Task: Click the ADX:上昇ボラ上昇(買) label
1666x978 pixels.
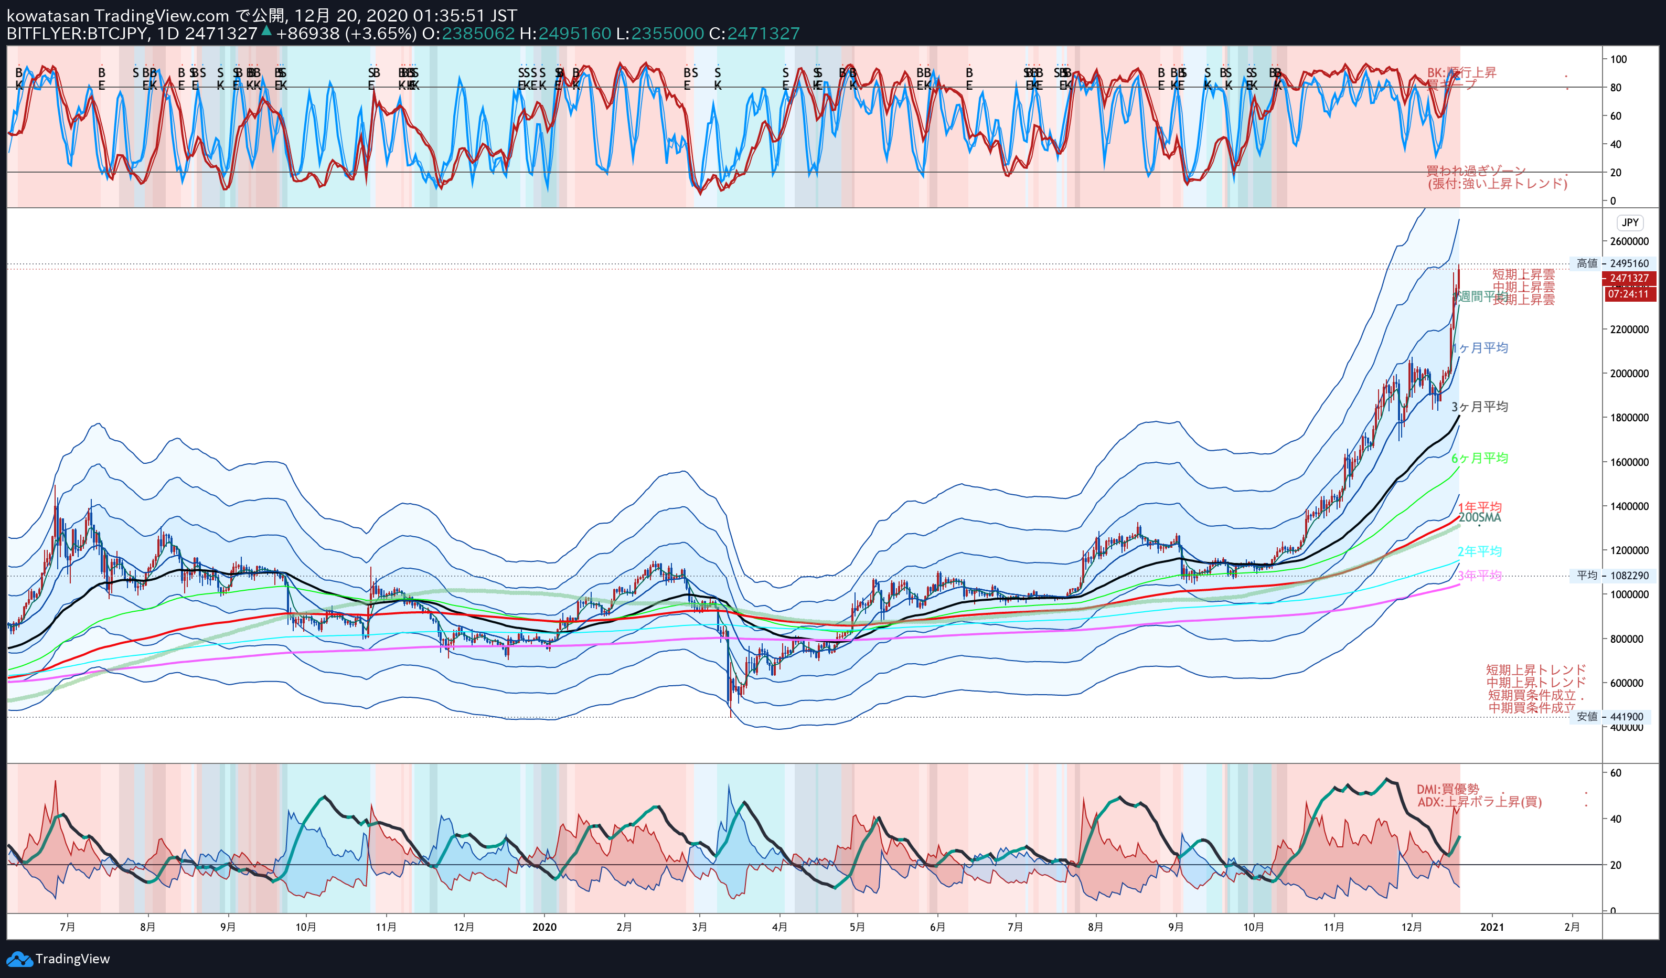Action: [1480, 801]
